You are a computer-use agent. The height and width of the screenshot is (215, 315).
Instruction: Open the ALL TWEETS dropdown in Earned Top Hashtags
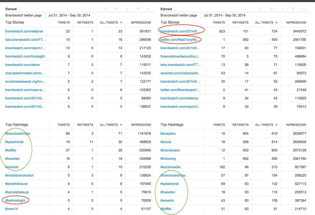pyautogui.click(x=266, y=125)
